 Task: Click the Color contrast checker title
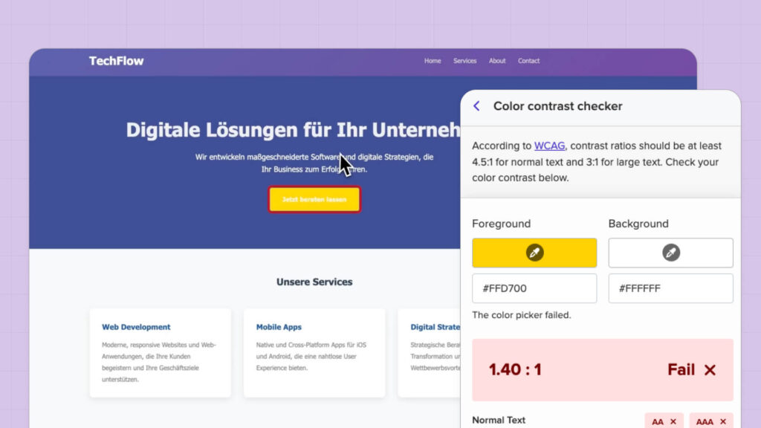click(557, 106)
